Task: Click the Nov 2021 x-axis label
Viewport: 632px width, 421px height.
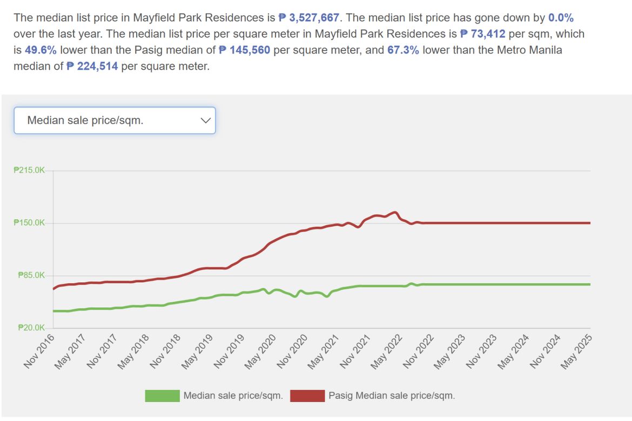Action: point(355,351)
